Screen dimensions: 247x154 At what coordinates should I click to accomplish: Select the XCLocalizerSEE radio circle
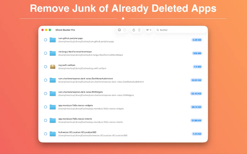click(46, 134)
